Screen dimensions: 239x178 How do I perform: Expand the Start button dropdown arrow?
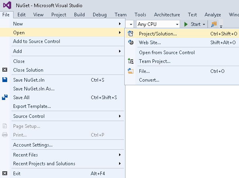[204, 24]
